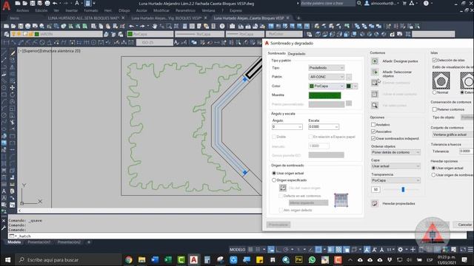Image resolution: width=474 pixels, height=266 pixels.
Task: Click the Añadir: Designar puntos icon
Action: 375,61
